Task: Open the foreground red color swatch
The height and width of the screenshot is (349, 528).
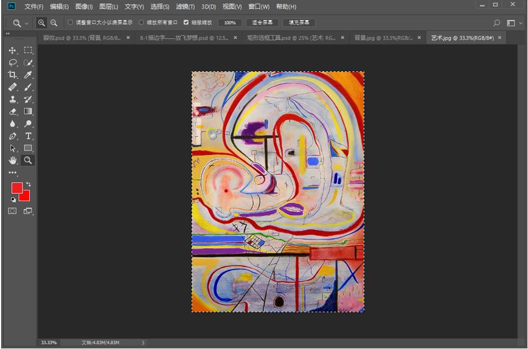Action: coord(17,188)
